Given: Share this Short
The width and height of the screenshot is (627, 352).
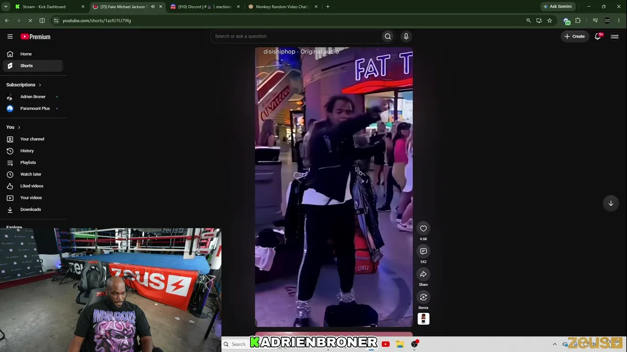Looking at the screenshot, I should (423, 274).
